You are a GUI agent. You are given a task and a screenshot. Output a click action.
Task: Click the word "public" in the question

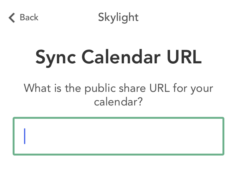pos(100,88)
